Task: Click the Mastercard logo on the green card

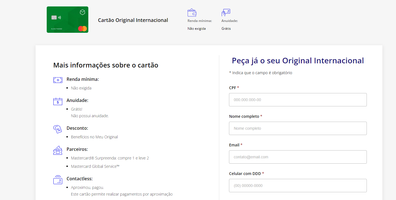Action: click(83, 29)
